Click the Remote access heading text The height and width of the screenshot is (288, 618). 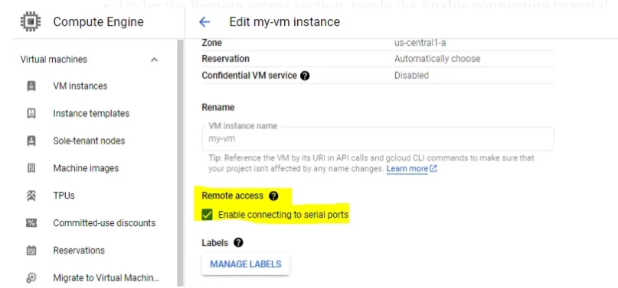click(232, 196)
